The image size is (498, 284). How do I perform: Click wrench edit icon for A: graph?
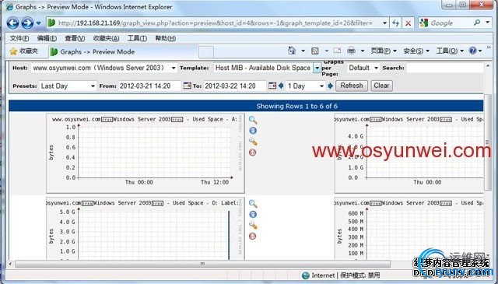253,142
